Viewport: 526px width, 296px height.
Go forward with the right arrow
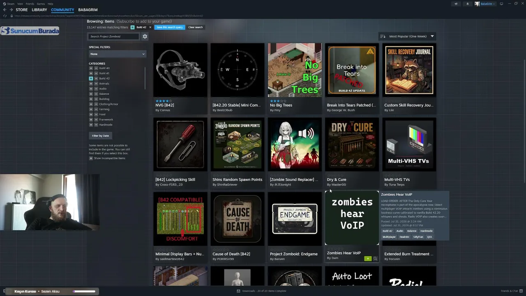(11, 10)
